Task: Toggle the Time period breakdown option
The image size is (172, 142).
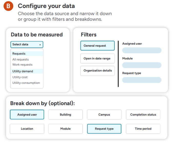Action: click(x=143, y=129)
